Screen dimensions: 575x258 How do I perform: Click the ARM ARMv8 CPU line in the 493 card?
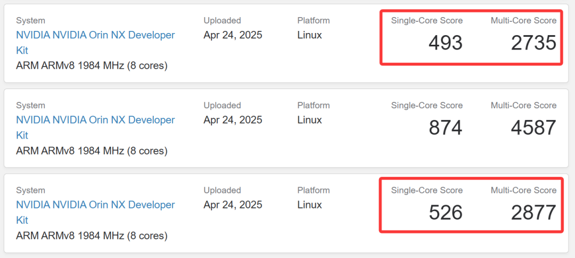92,66
